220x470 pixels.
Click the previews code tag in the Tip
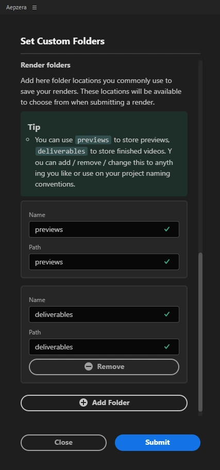(x=93, y=140)
